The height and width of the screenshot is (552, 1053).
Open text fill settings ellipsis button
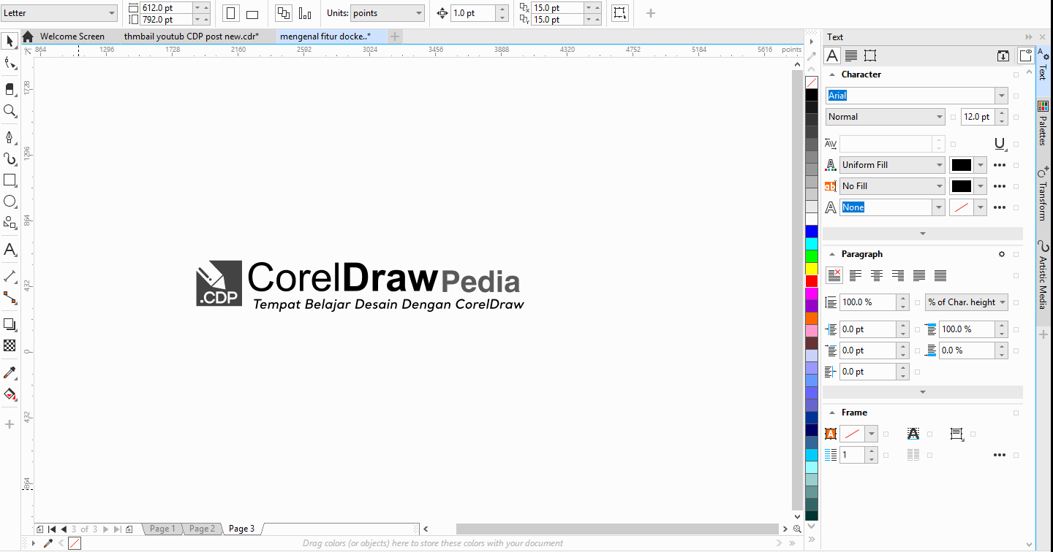click(x=1000, y=165)
